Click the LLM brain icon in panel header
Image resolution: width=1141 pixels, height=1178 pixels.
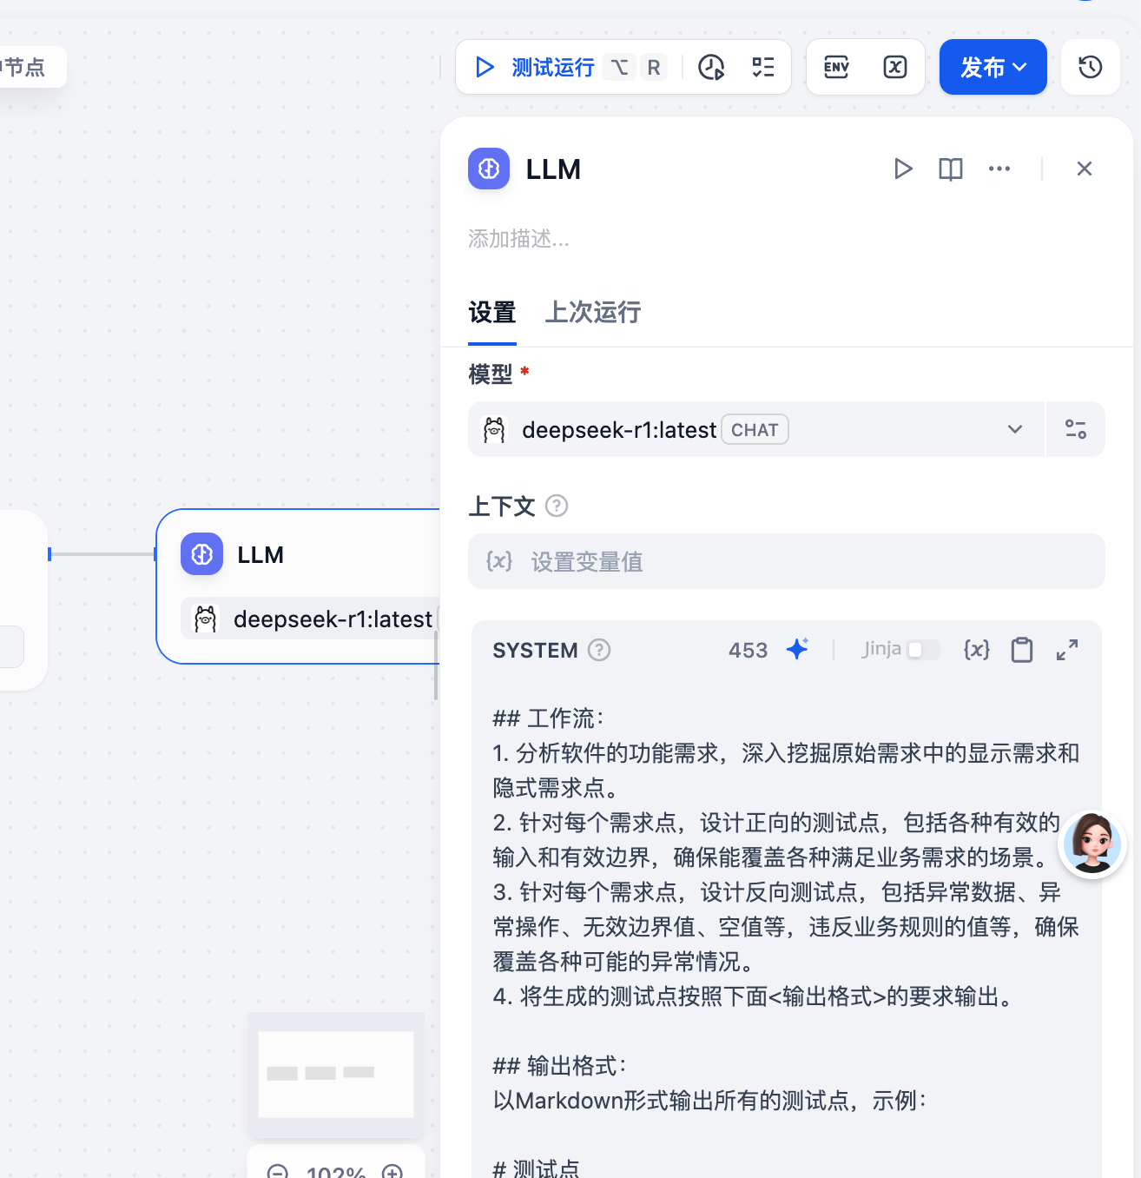click(x=489, y=169)
